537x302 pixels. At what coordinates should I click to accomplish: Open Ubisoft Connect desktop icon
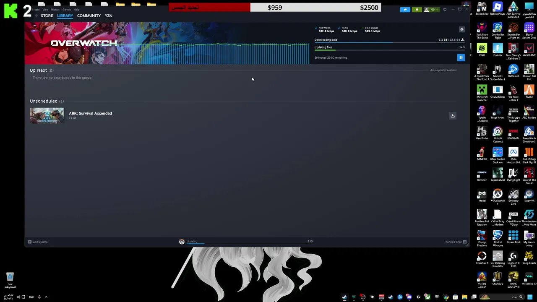(498, 135)
